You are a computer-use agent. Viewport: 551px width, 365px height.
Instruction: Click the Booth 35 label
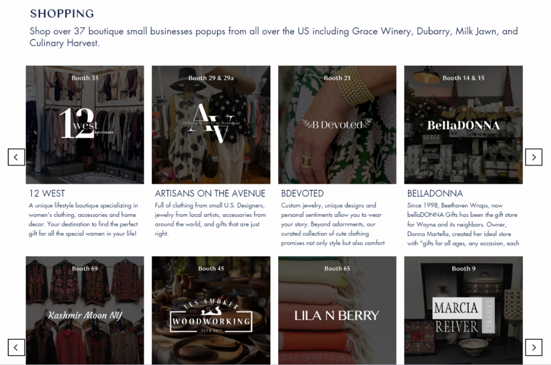click(x=85, y=78)
